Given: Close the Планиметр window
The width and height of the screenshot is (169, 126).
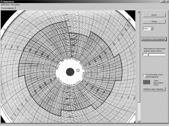Looking at the screenshot, I should pos(167,1).
